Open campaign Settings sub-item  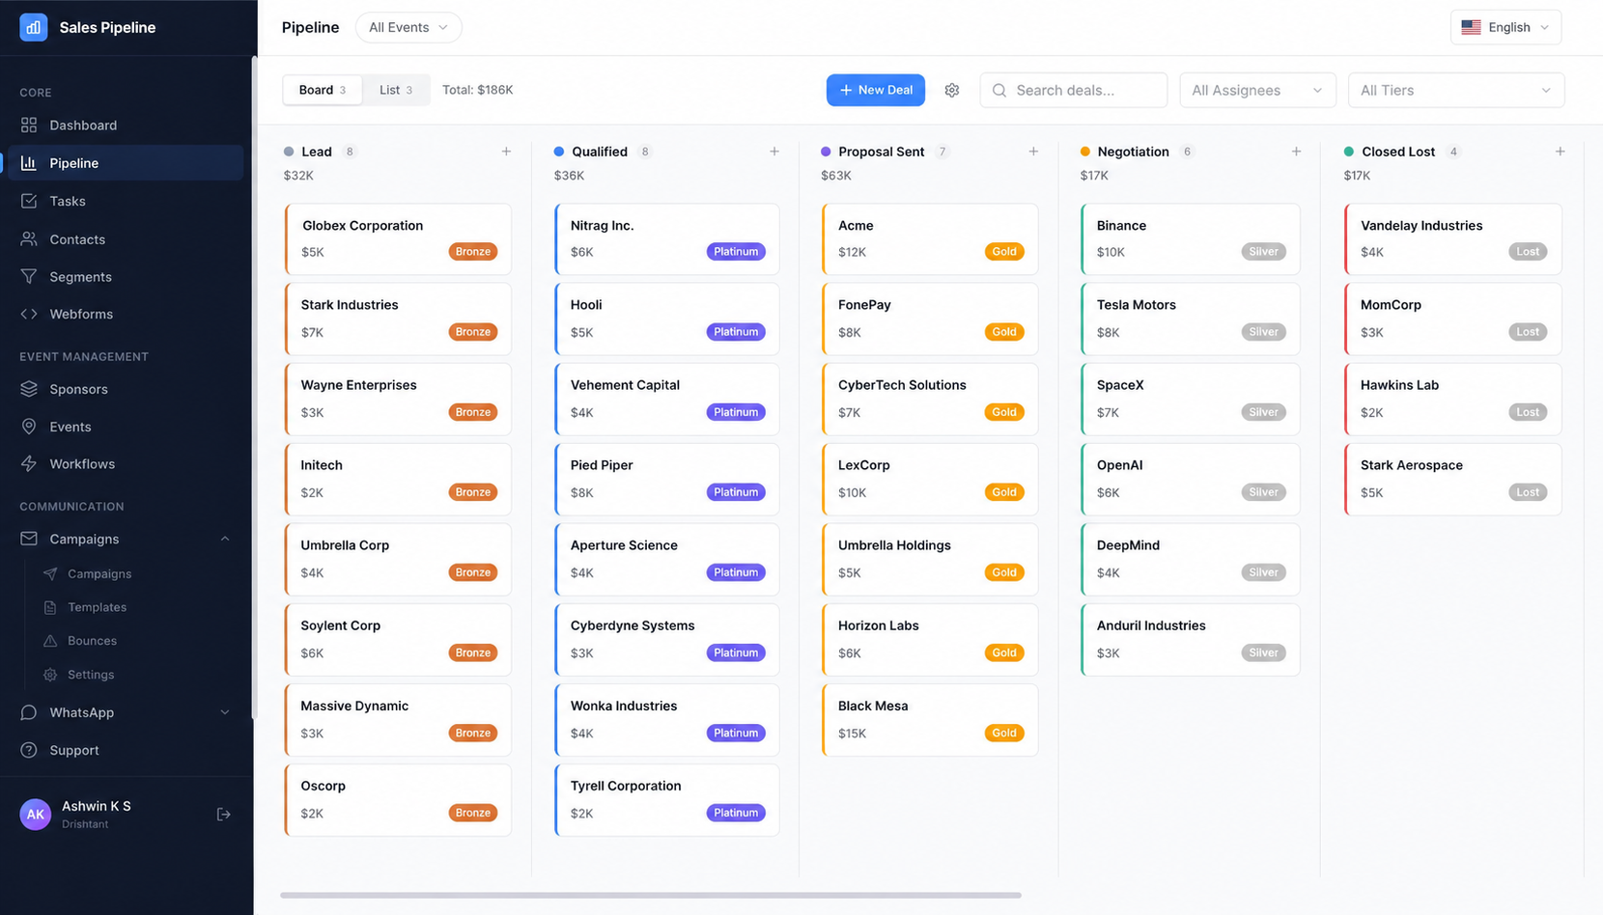coord(91,675)
